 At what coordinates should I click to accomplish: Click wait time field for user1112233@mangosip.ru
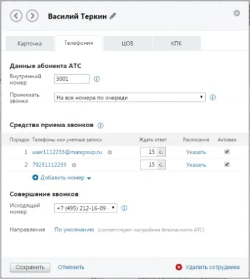coord(153,152)
